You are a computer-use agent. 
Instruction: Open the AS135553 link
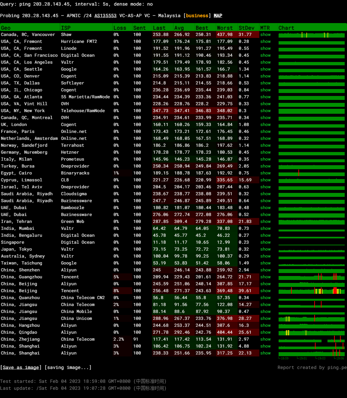(105, 16)
